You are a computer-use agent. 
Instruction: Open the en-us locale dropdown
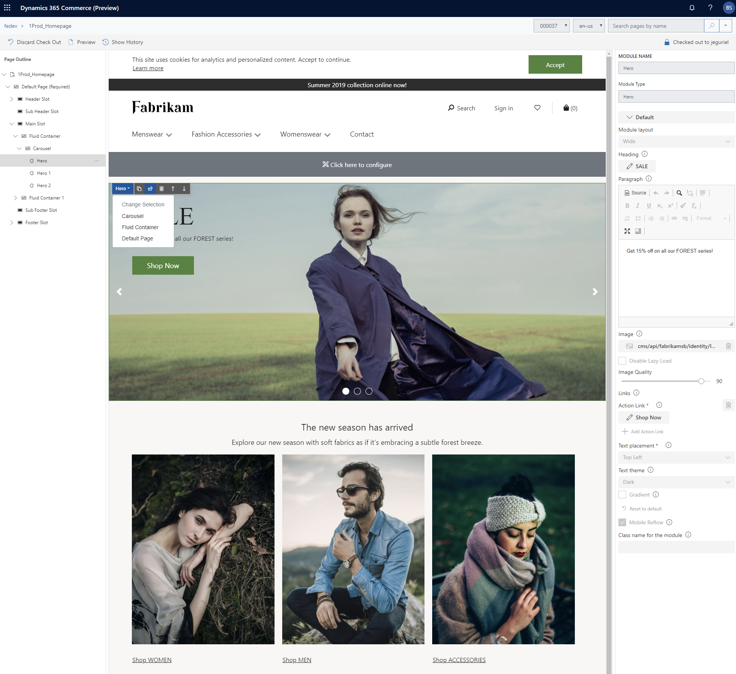click(x=589, y=26)
